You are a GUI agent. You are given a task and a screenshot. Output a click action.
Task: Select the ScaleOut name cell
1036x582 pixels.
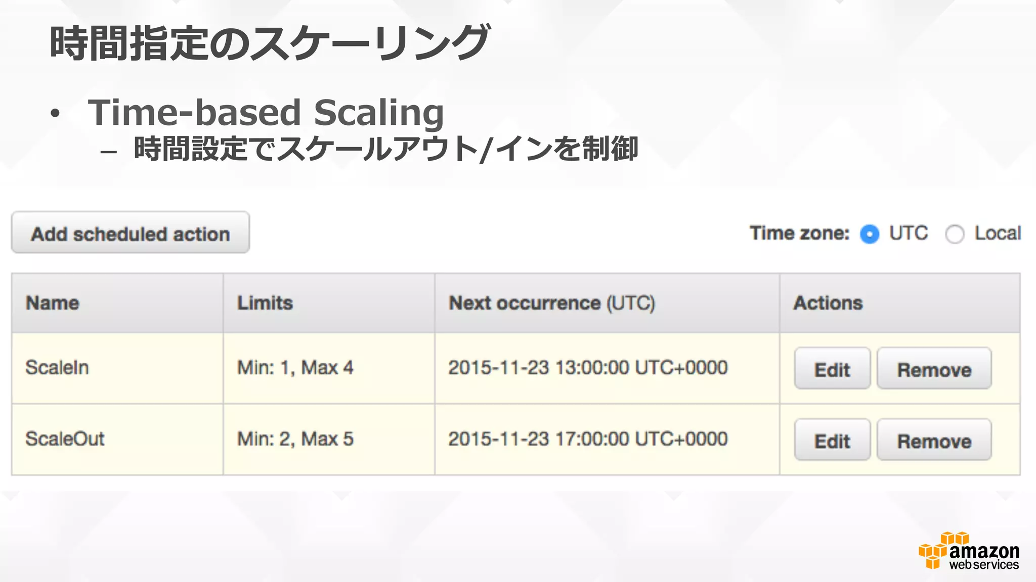pos(65,439)
